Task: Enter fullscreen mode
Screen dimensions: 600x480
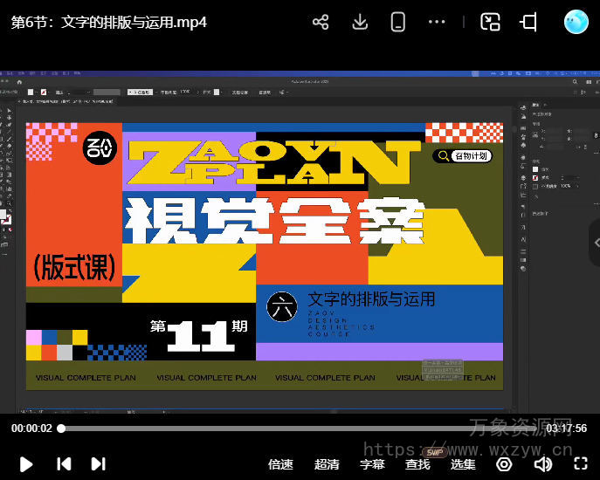Action: click(580, 464)
